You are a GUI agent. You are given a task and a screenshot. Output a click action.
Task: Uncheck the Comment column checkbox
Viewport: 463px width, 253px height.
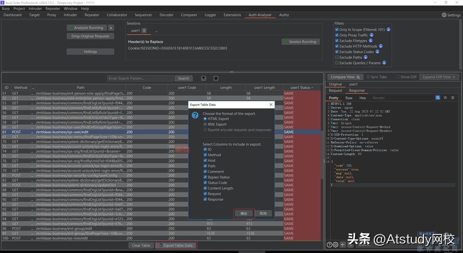tap(205, 171)
